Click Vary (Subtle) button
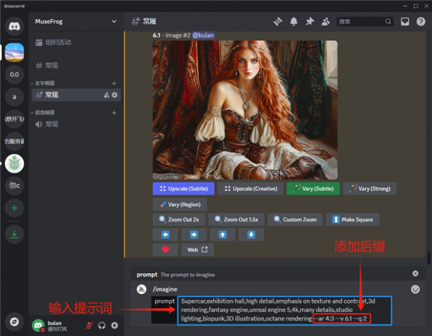Screen dimensions: 432x336 (313, 189)
